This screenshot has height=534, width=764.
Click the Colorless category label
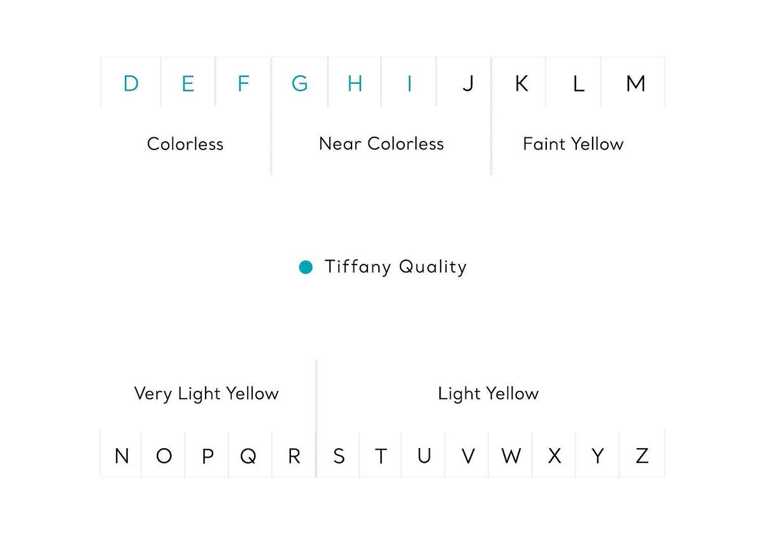185,144
